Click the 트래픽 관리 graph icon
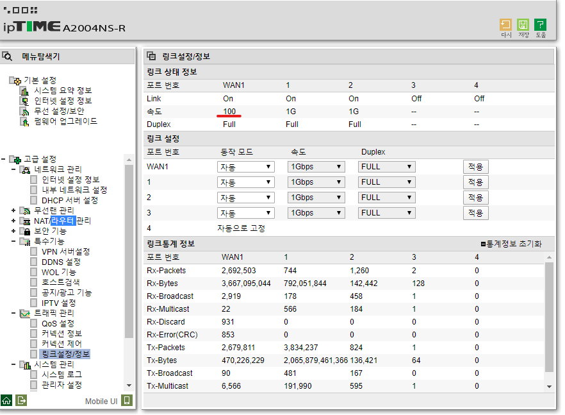The width and height of the screenshot is (565, 415). coord(25,313)
